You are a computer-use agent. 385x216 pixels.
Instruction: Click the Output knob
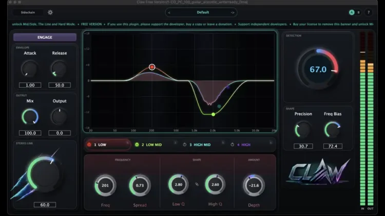59,117
